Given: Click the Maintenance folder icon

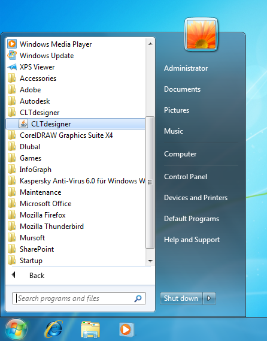Looking at the screenshot, I should (x=12, y=192).
